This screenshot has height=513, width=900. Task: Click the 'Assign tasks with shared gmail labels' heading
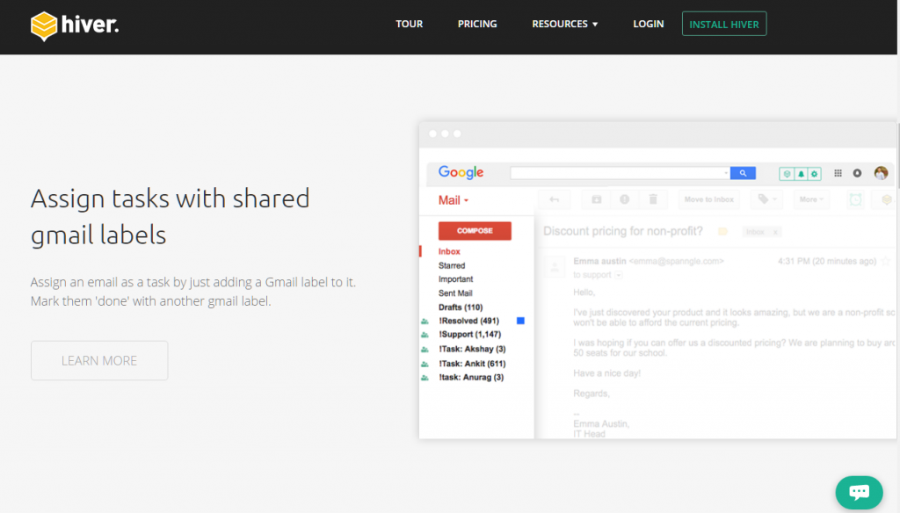point(170,216)
